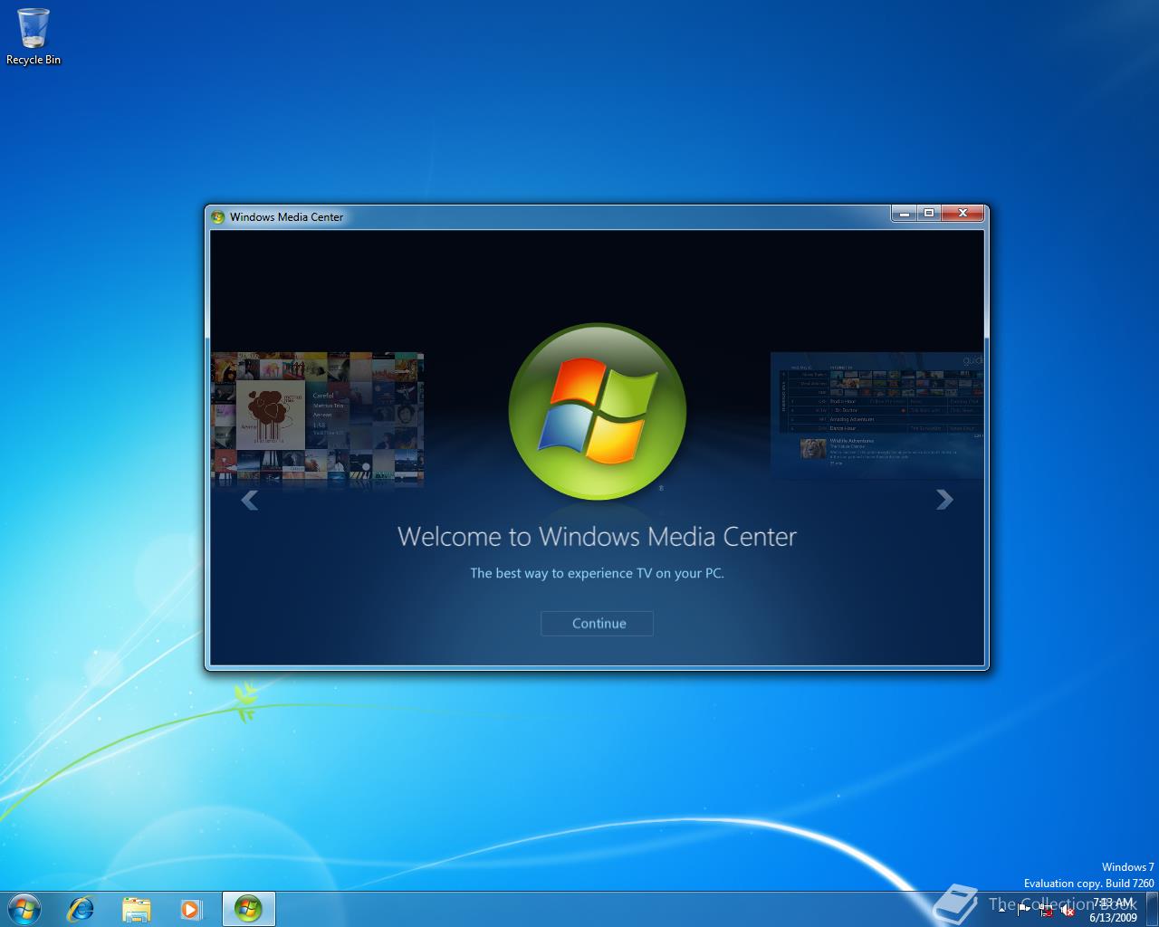Click the 'Welcome to Windows Media Center' heading
The image size is (1159, 927).
point(597,536)
